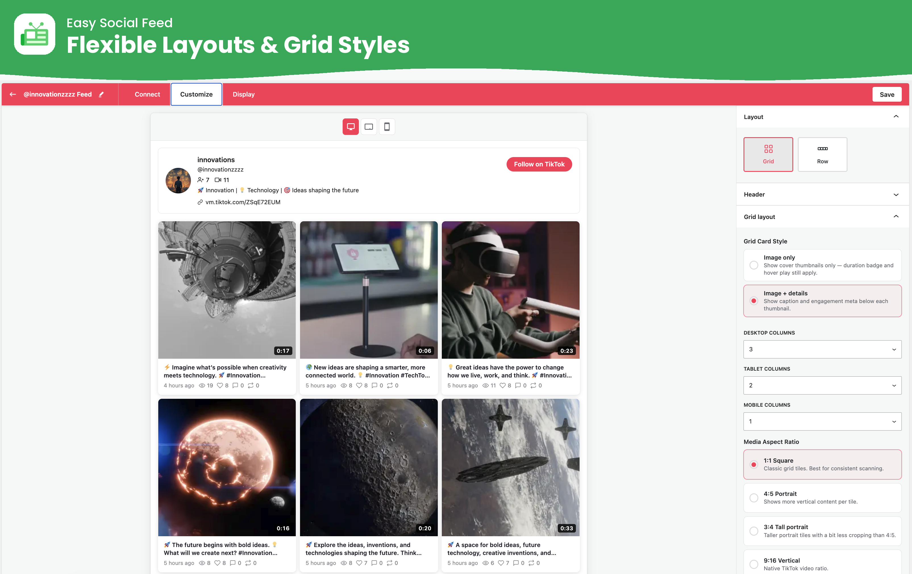912x574 pixels.
Task: Click share icon on The future begins post
Action: click(248, 563)
